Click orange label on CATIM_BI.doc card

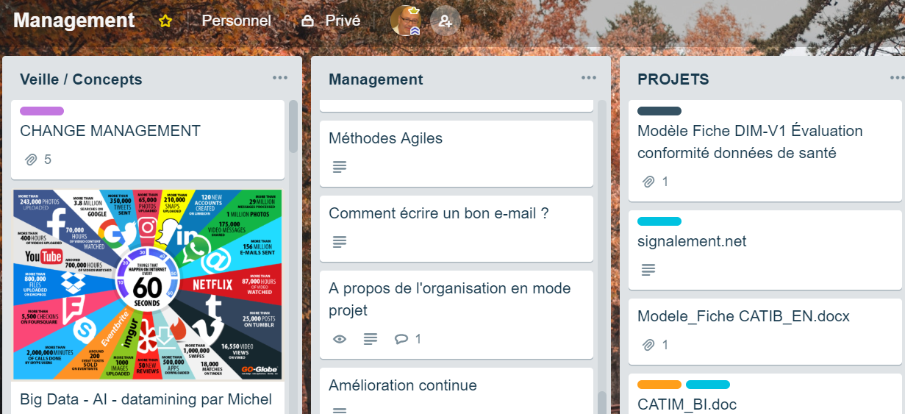click(x=659, y=385)
